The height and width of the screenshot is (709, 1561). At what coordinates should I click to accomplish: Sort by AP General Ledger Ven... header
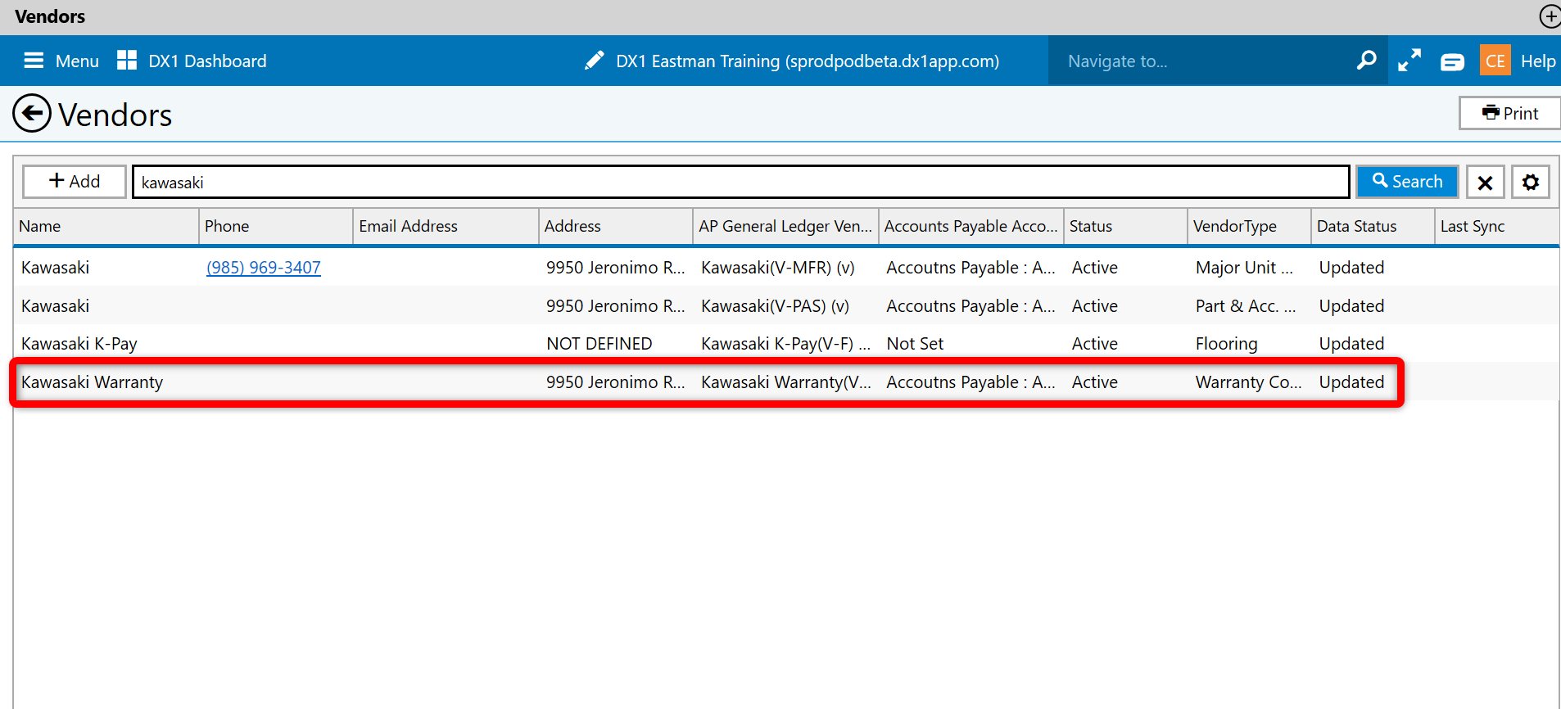click(785, 226)
